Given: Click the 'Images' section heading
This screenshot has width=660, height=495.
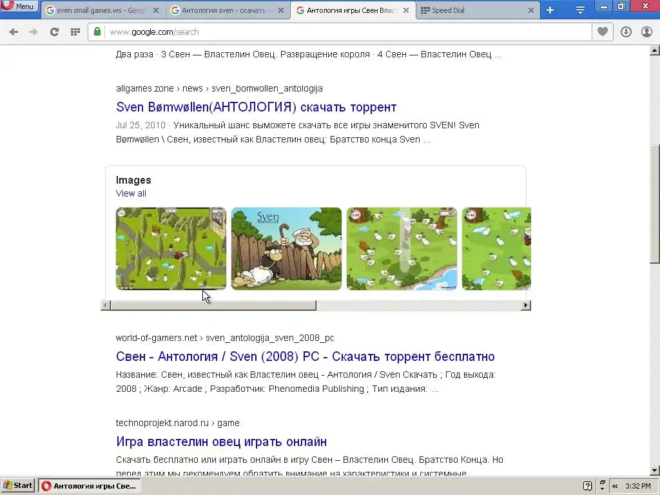Looking at the screenshot, I should click(133, 180).
